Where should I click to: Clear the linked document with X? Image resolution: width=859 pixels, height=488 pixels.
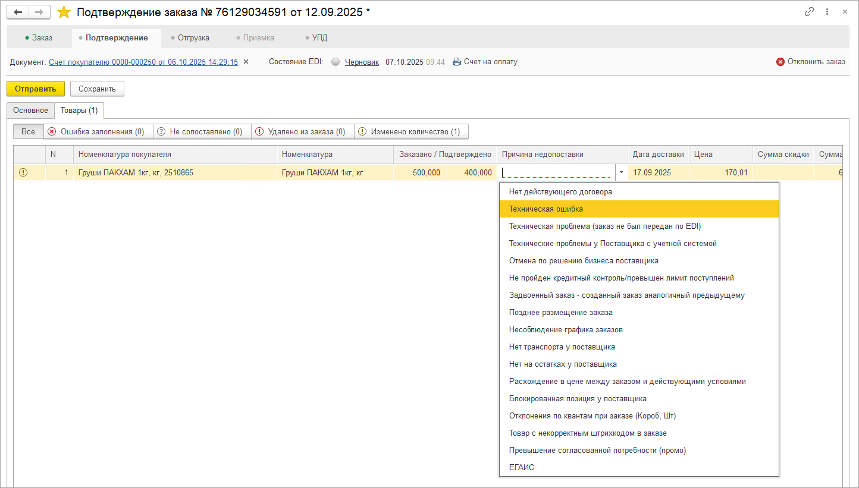coord(246,62)
